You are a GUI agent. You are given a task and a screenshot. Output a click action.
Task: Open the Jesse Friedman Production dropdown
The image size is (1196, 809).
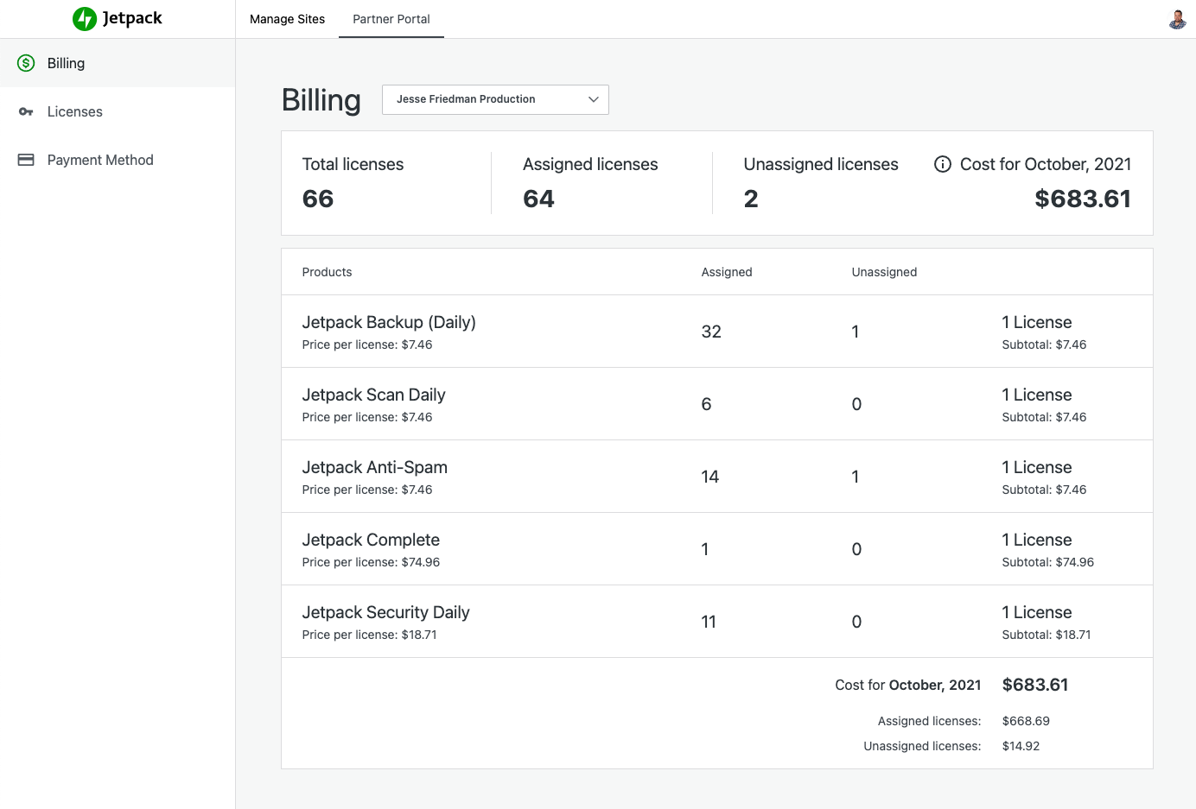point(495,99)
